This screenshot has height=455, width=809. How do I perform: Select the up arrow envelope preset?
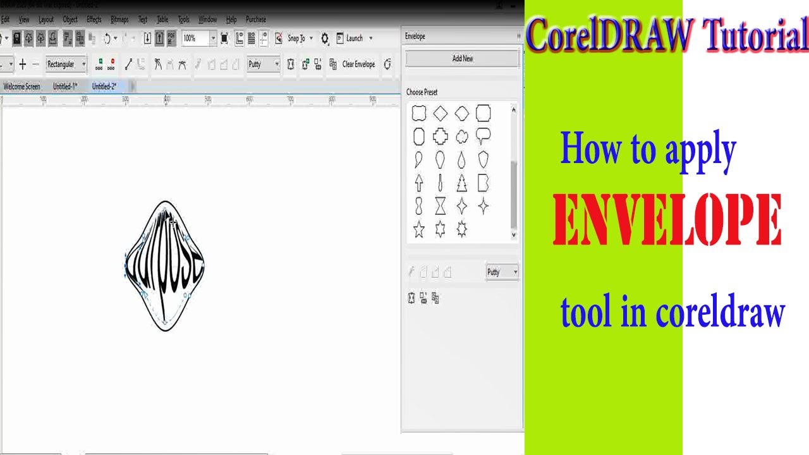(418, 183)
